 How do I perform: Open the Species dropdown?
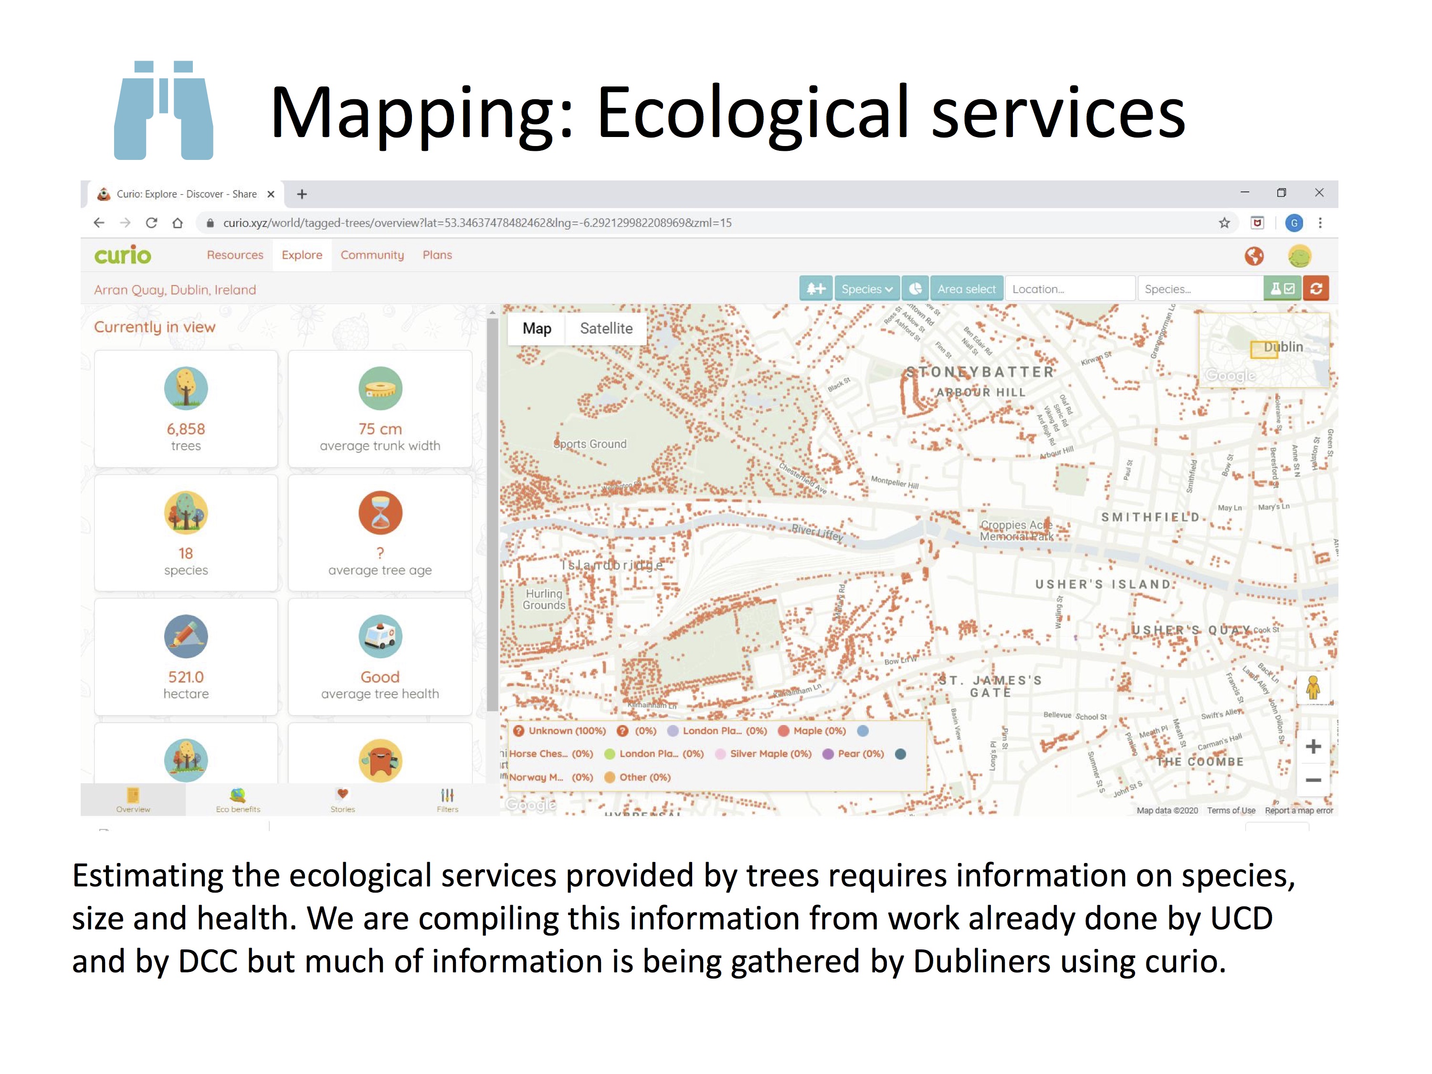point(866,289)
